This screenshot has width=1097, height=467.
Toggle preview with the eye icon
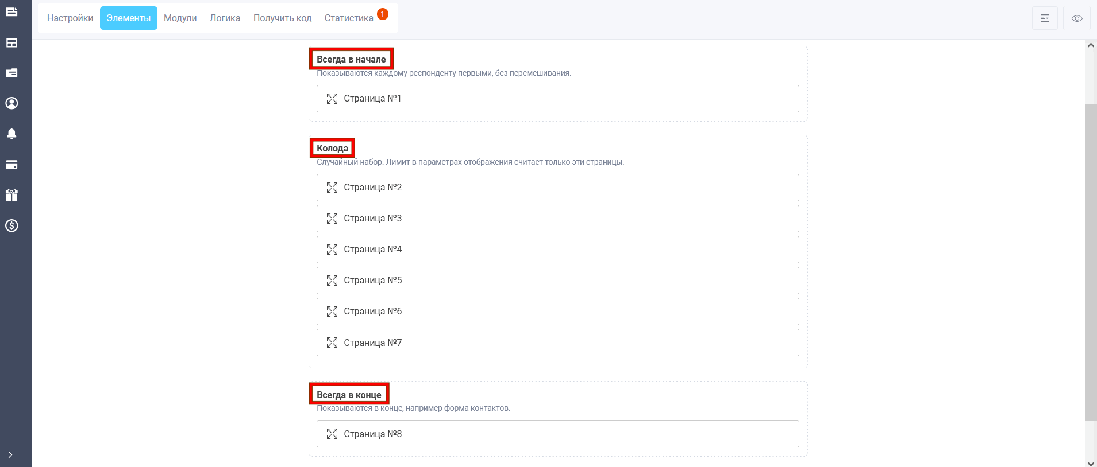coord(1077,18)
